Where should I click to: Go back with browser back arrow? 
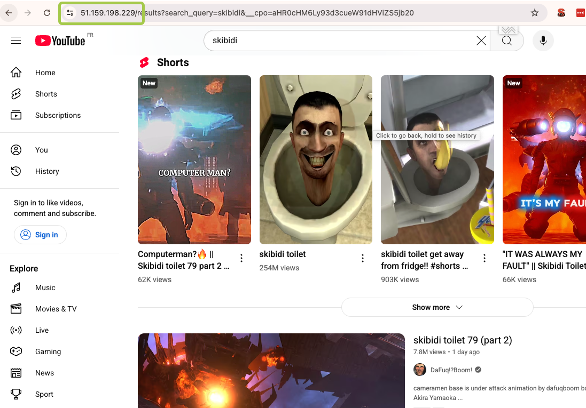coord(9,13)
